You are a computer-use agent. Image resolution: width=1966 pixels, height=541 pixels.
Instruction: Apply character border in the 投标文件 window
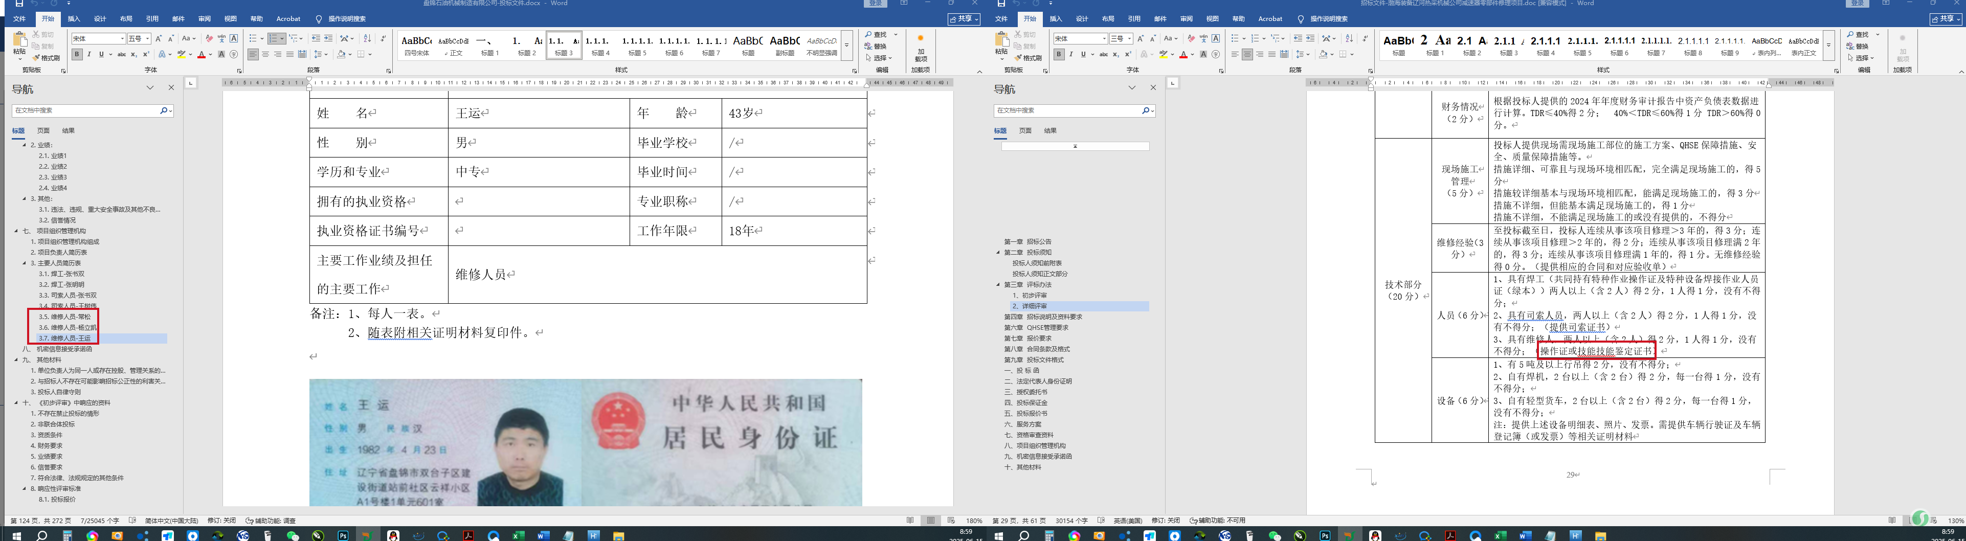click(x=234, y=38)
